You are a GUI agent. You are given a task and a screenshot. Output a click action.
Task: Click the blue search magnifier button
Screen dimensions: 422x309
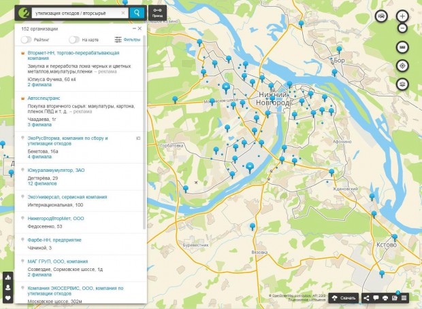[136, 13]
